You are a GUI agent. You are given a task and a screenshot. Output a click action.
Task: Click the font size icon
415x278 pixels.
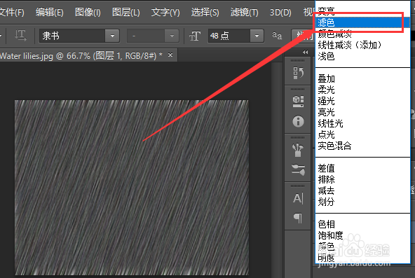195,36
